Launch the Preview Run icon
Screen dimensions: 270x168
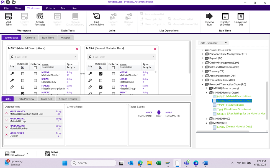tap(209, 17)
